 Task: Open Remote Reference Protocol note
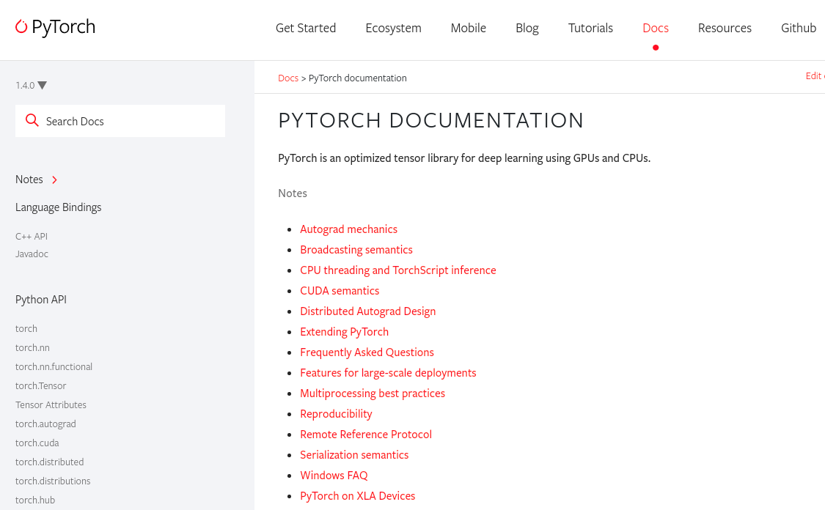click(x=366, y=435)
